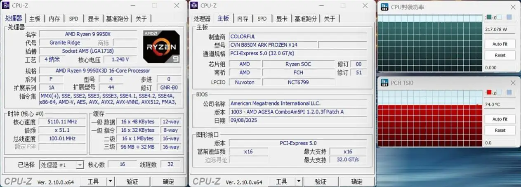Screen dimensions: 521x187
Task: Click the 核心电压 value 1.240 V
Action: point(120,59)
